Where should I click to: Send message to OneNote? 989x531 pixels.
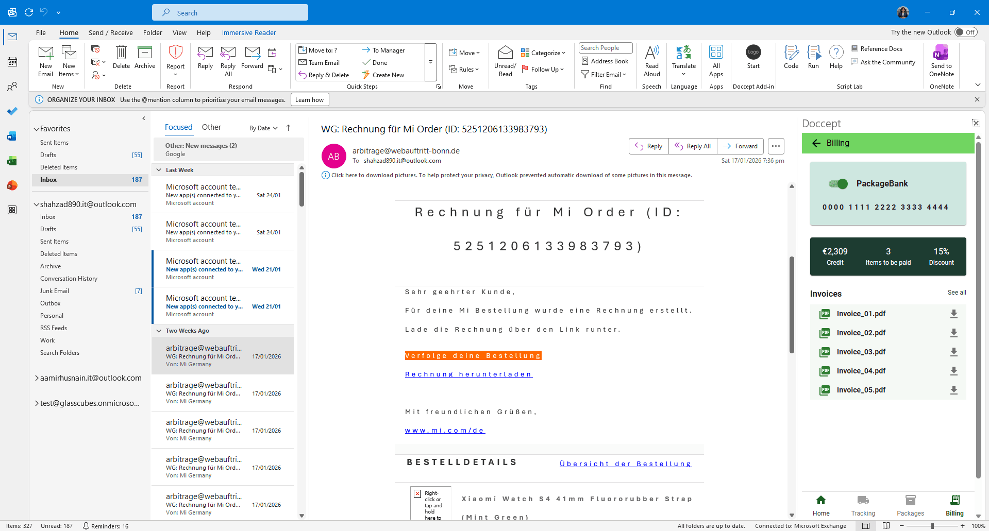tap(941, 61)
